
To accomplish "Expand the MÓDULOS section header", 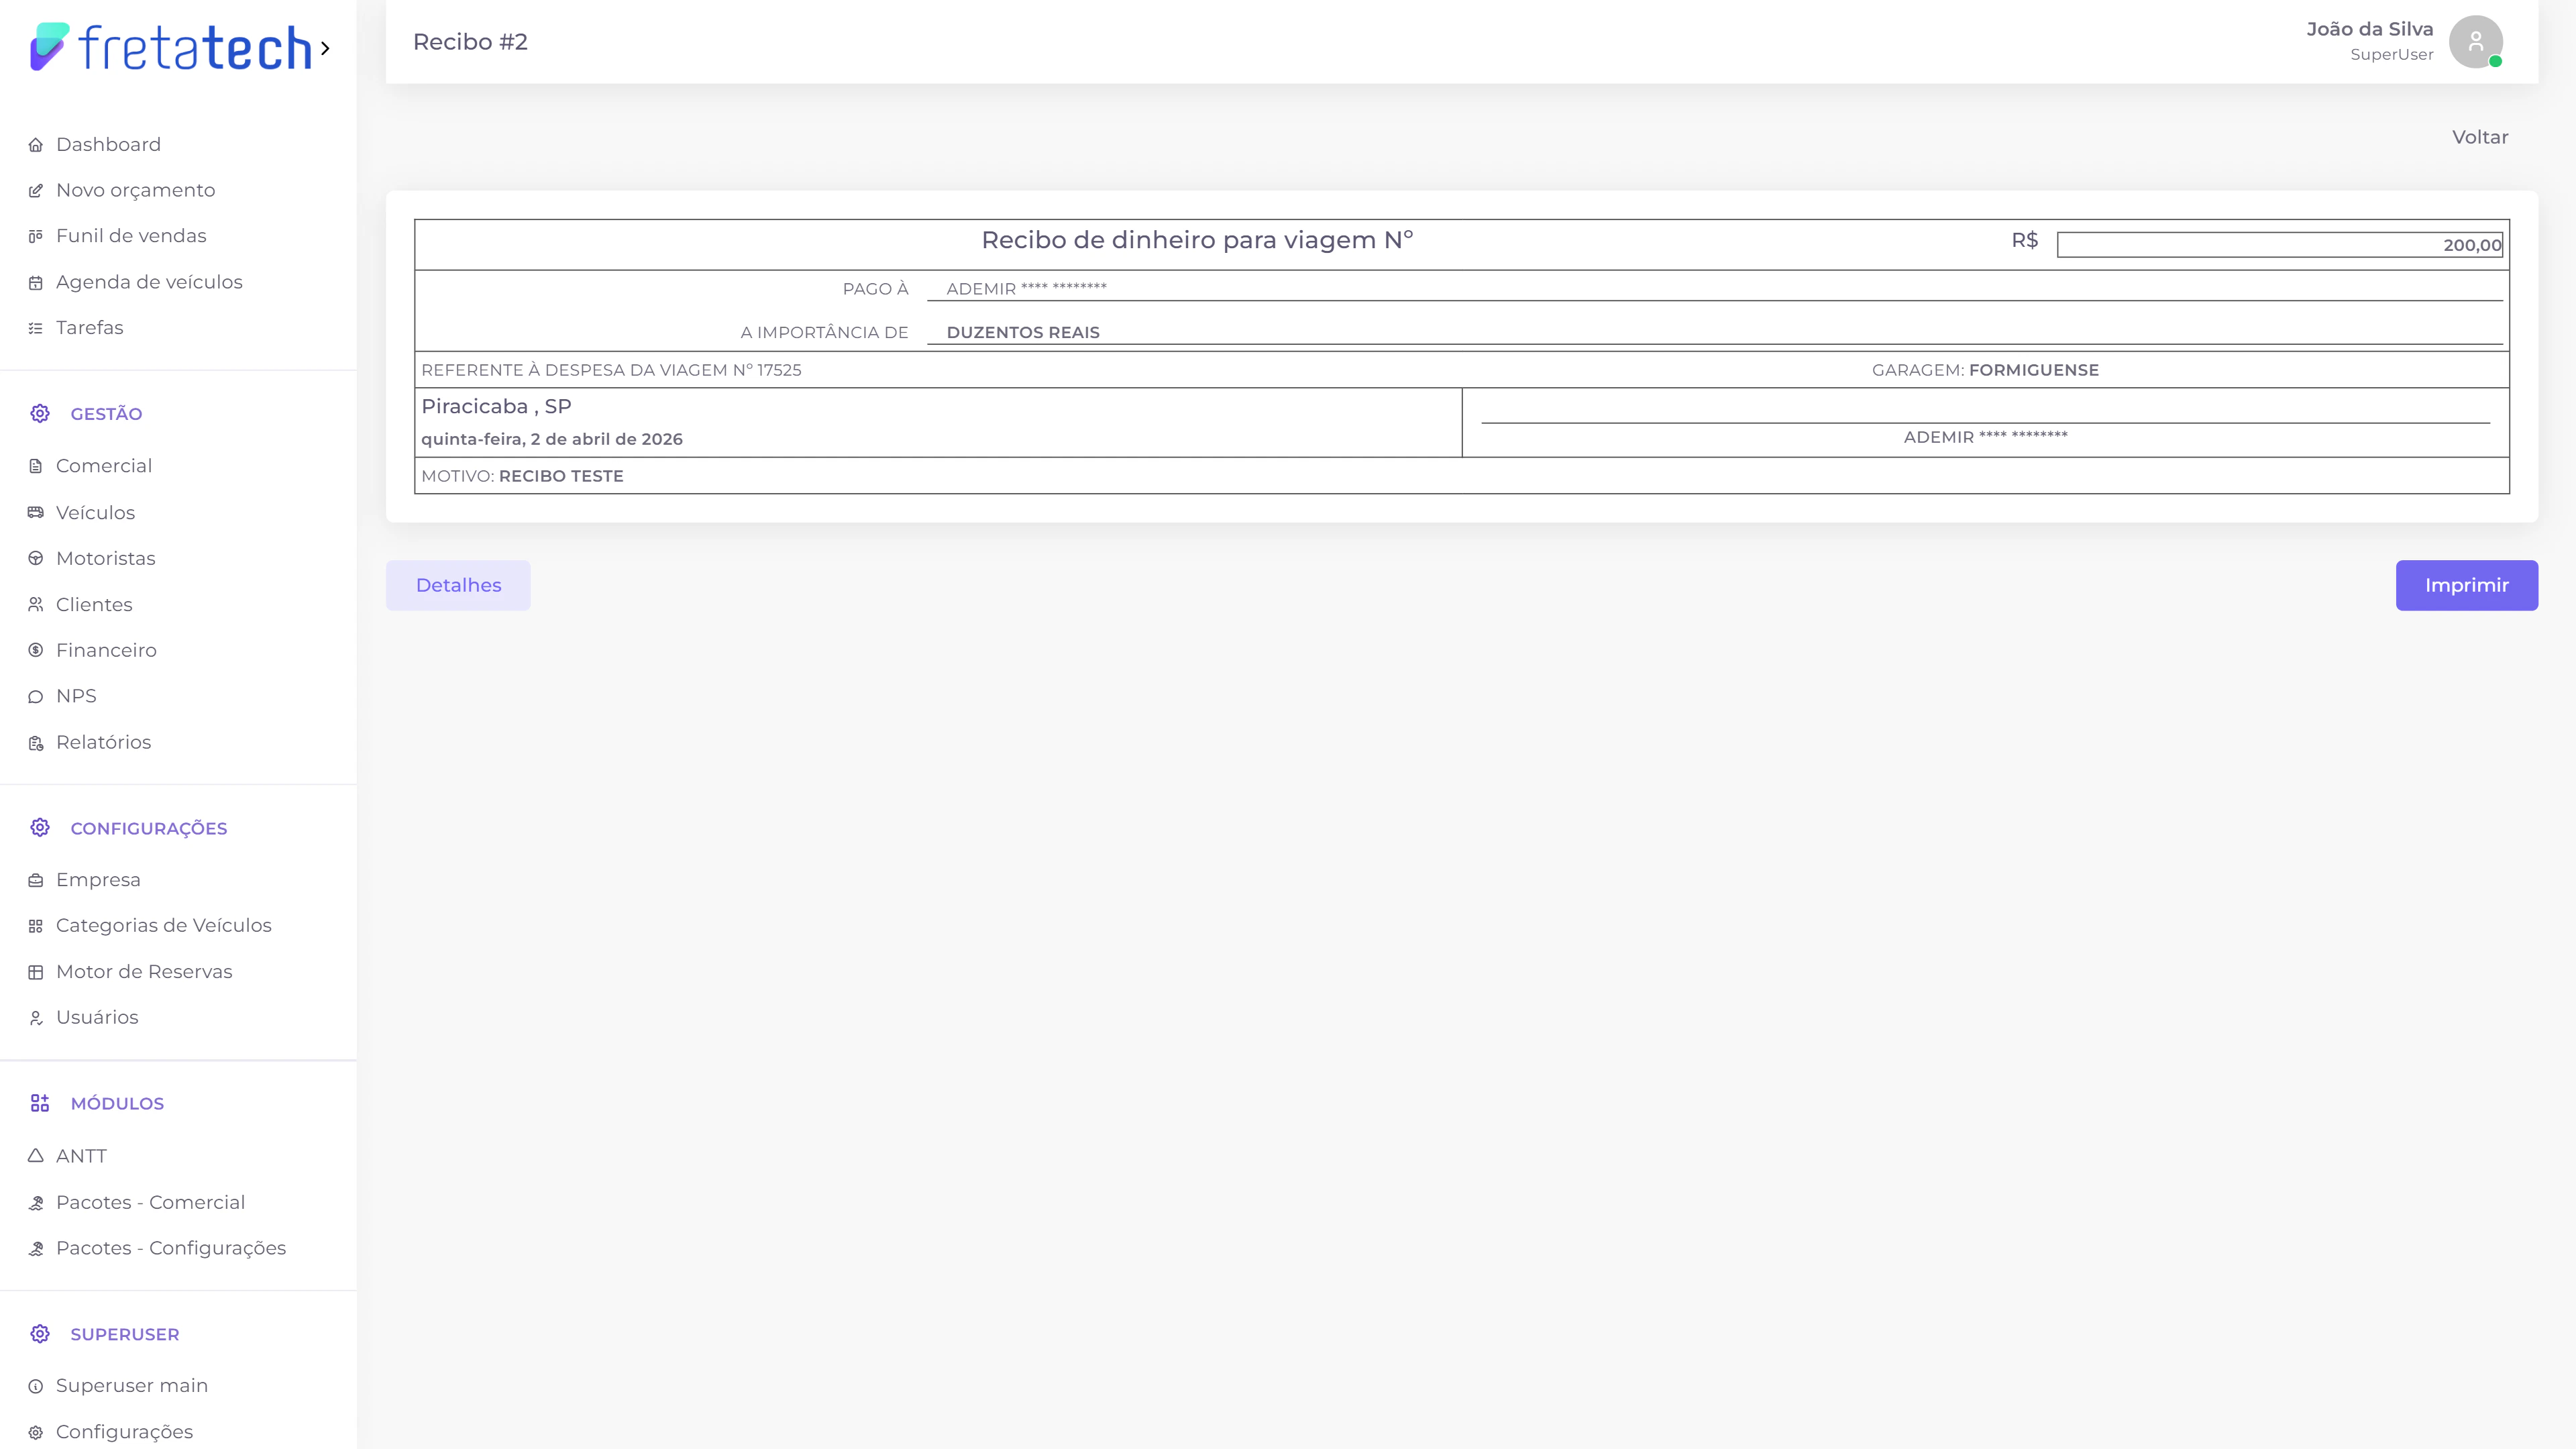I will (117, 1103).
